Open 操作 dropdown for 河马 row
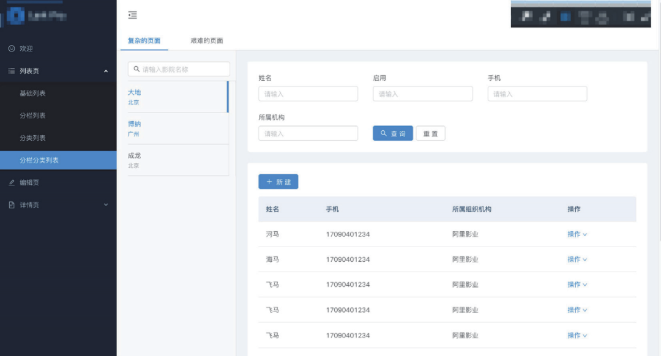 tap(577, 234)
